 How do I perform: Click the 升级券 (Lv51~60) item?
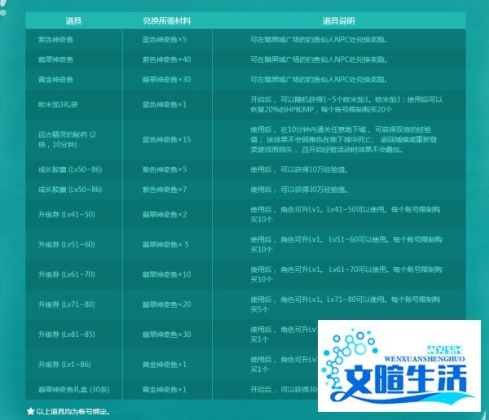(67, 244)
